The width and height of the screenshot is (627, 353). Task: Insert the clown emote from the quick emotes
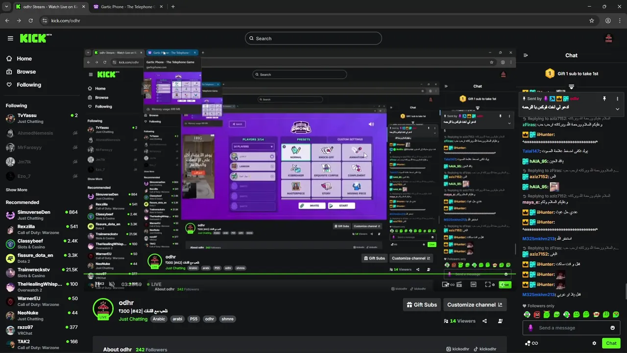point(596,314)
